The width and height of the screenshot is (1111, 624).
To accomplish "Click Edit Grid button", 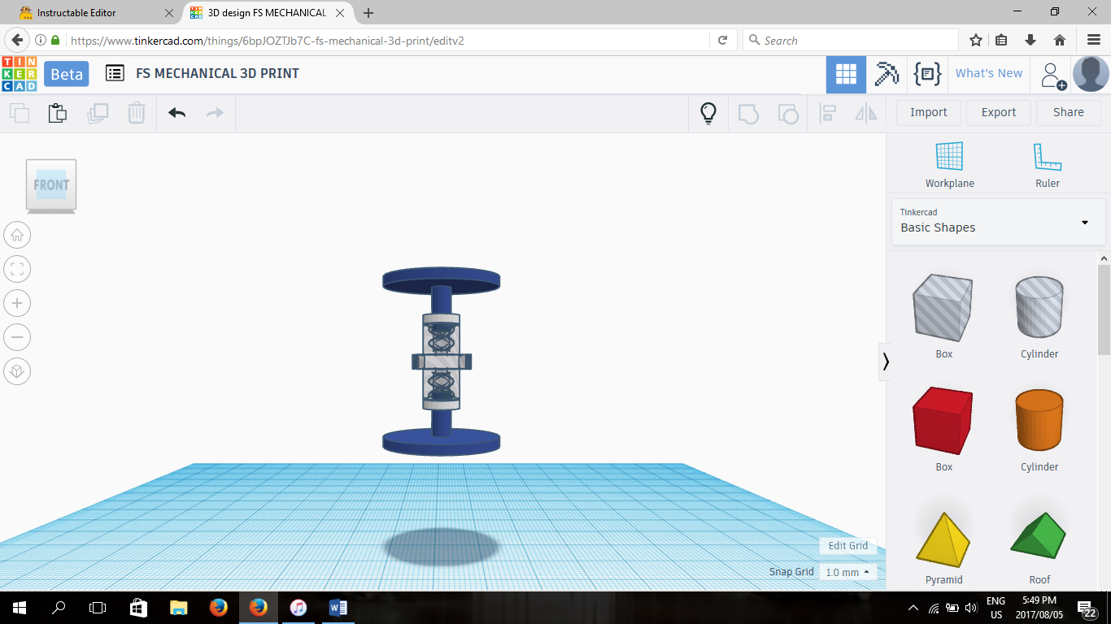I will click(848, 546).
